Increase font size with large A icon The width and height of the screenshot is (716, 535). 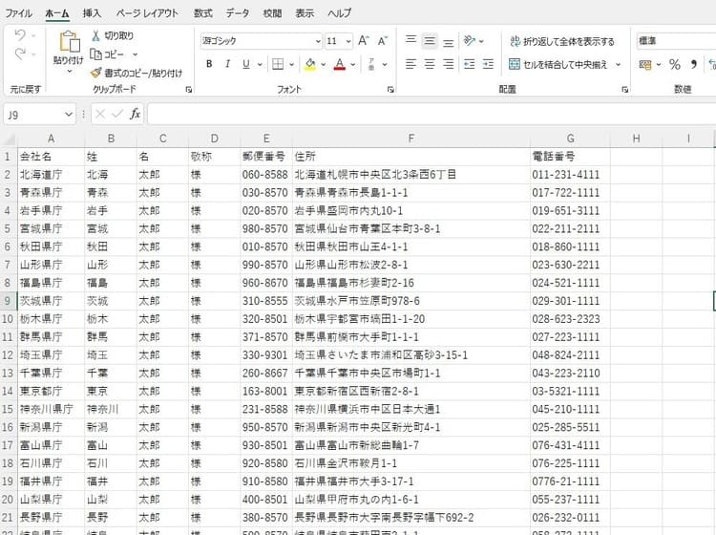click(x=364, y=41)
